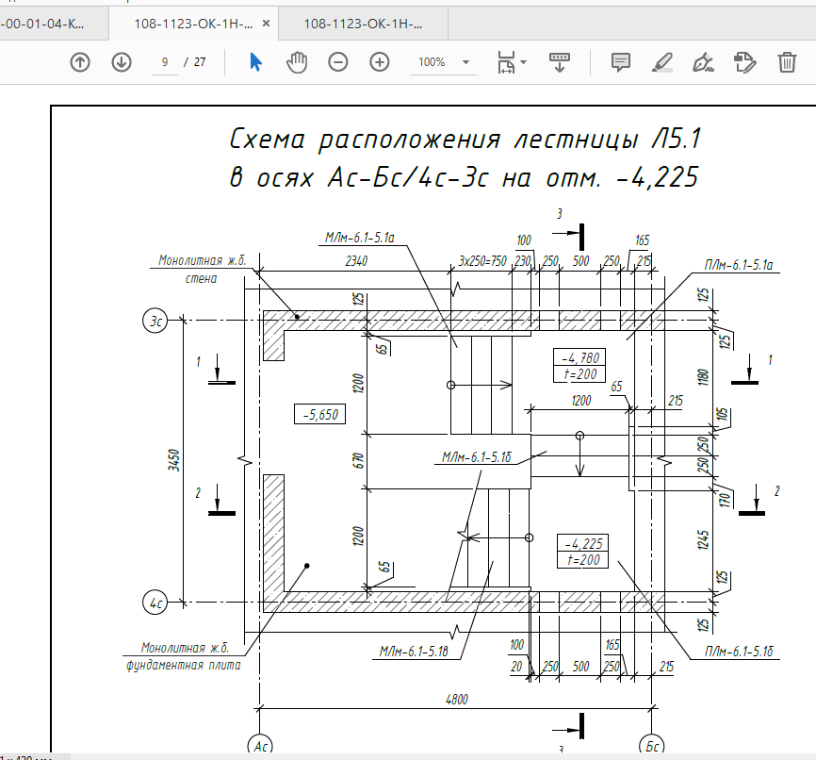Click the dimension '1180'
Viewport: 816px width, 760px height.
(x=703, y=376)
